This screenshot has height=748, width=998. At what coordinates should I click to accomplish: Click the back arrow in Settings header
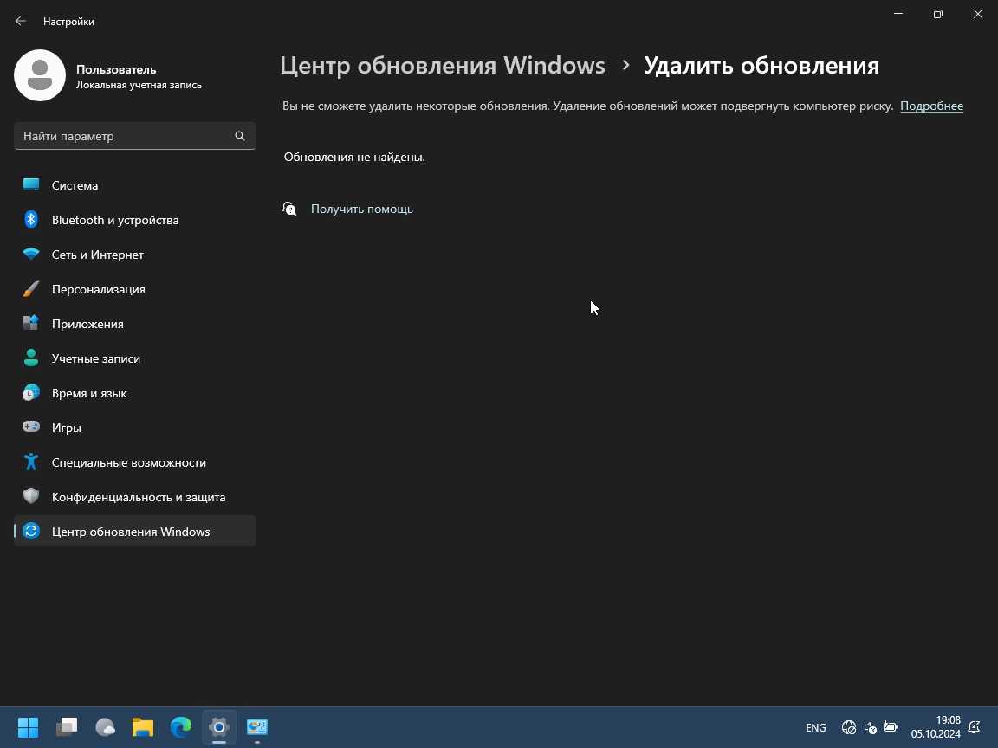[21, 21]
